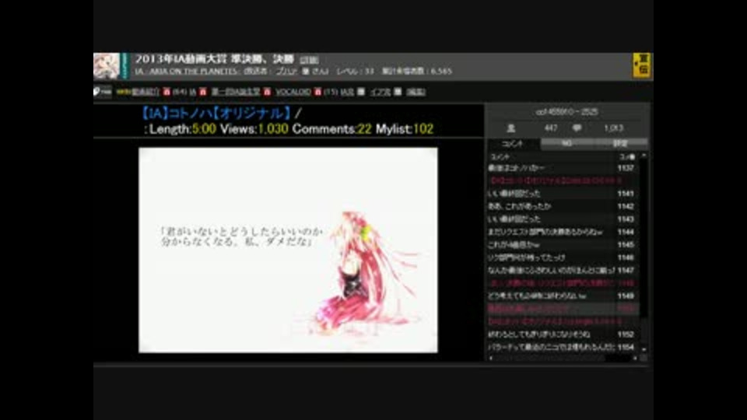Viewport: 747px width, 420px height.
Task: Click the comment list vertical scrollbar track
Action: pos(644,252)
